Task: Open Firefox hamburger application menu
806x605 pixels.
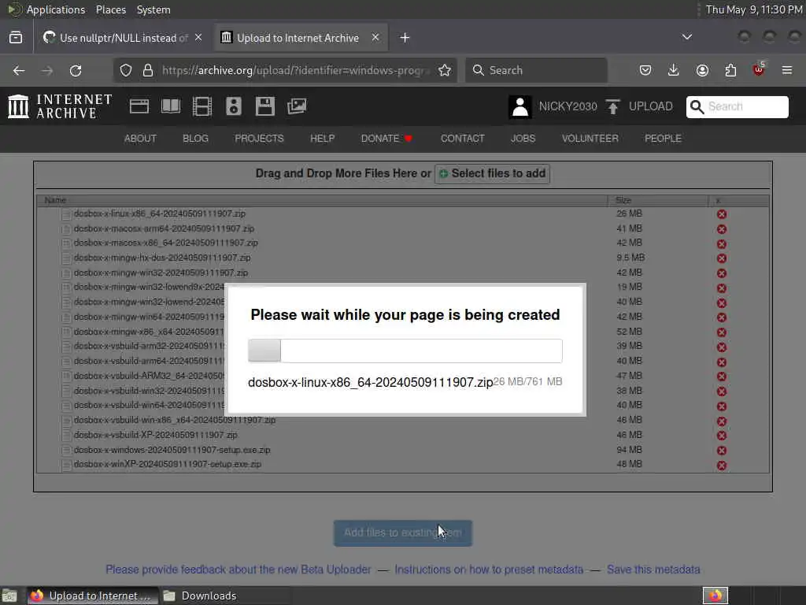Action: pyautogui.click(x=787, y=70)
